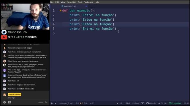Click the def keyword on line 1
Screen dimensions: 190x106
65,11
